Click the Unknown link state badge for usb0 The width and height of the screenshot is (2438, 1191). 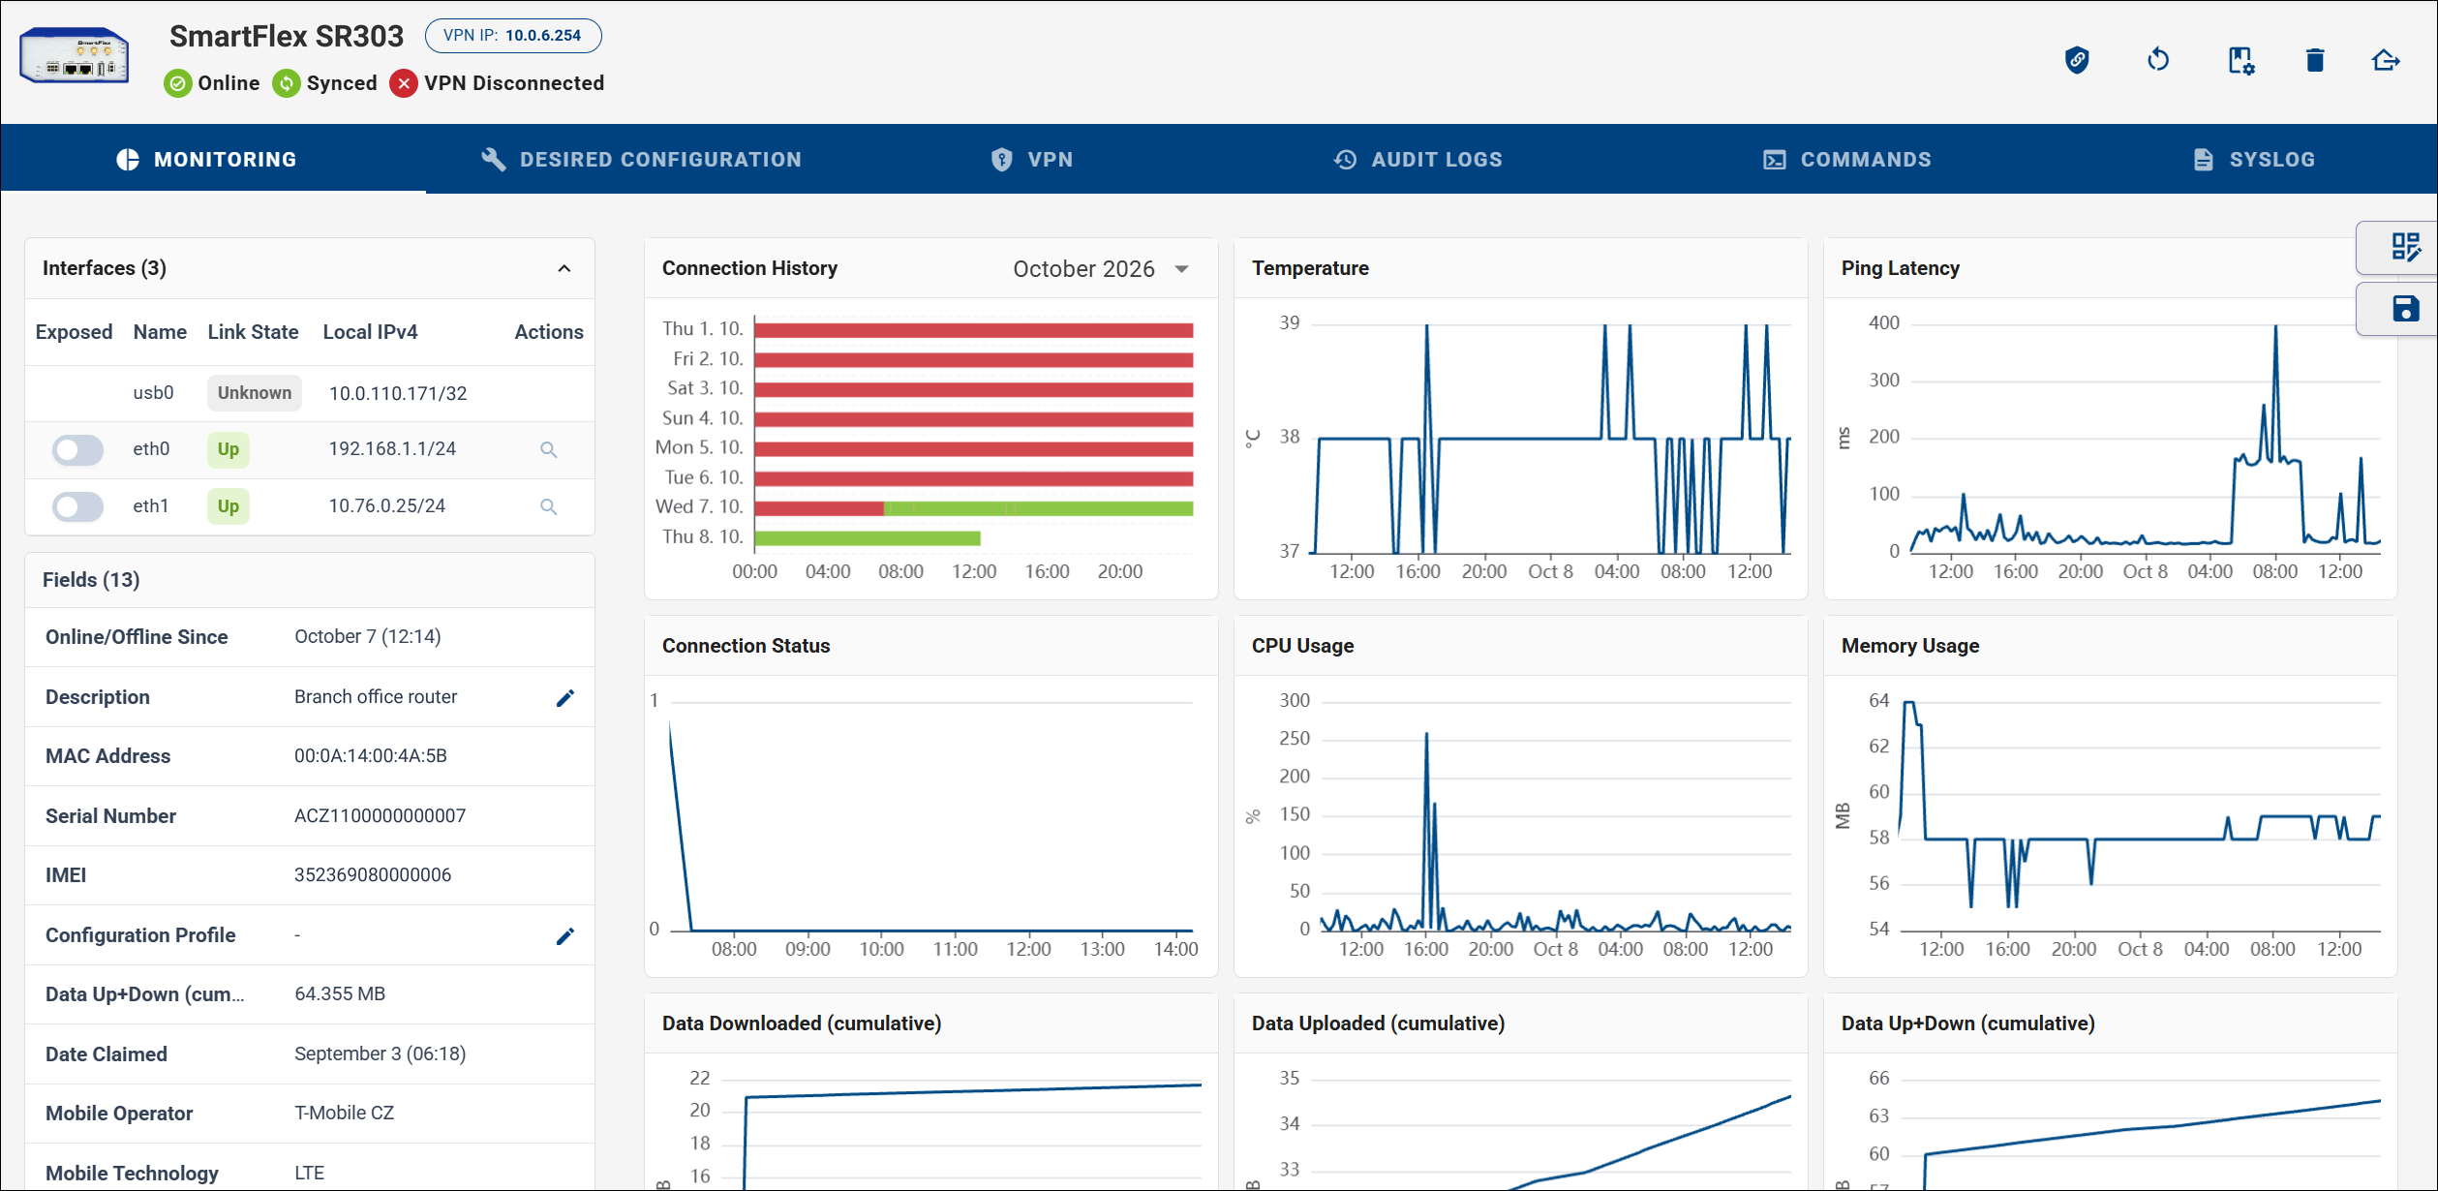[255, 393]
